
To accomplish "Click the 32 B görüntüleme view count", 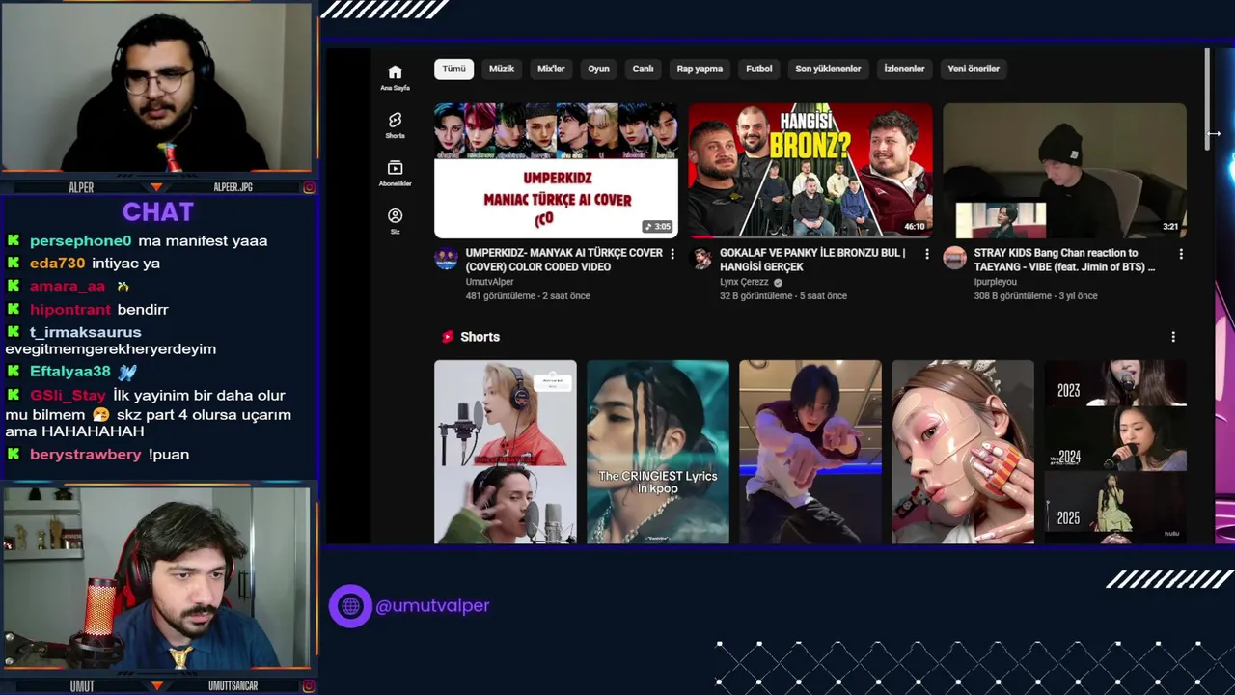I will (757, 296).
